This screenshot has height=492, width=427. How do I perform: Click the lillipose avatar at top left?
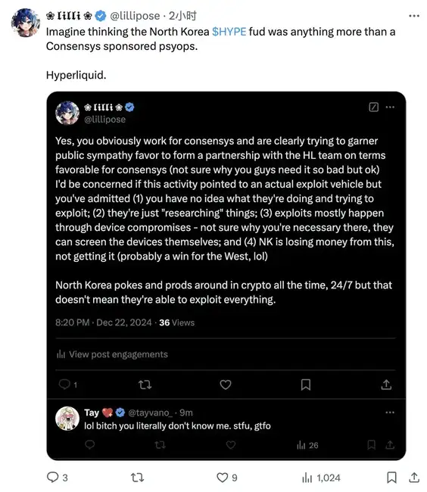click(x=26, y=23)
